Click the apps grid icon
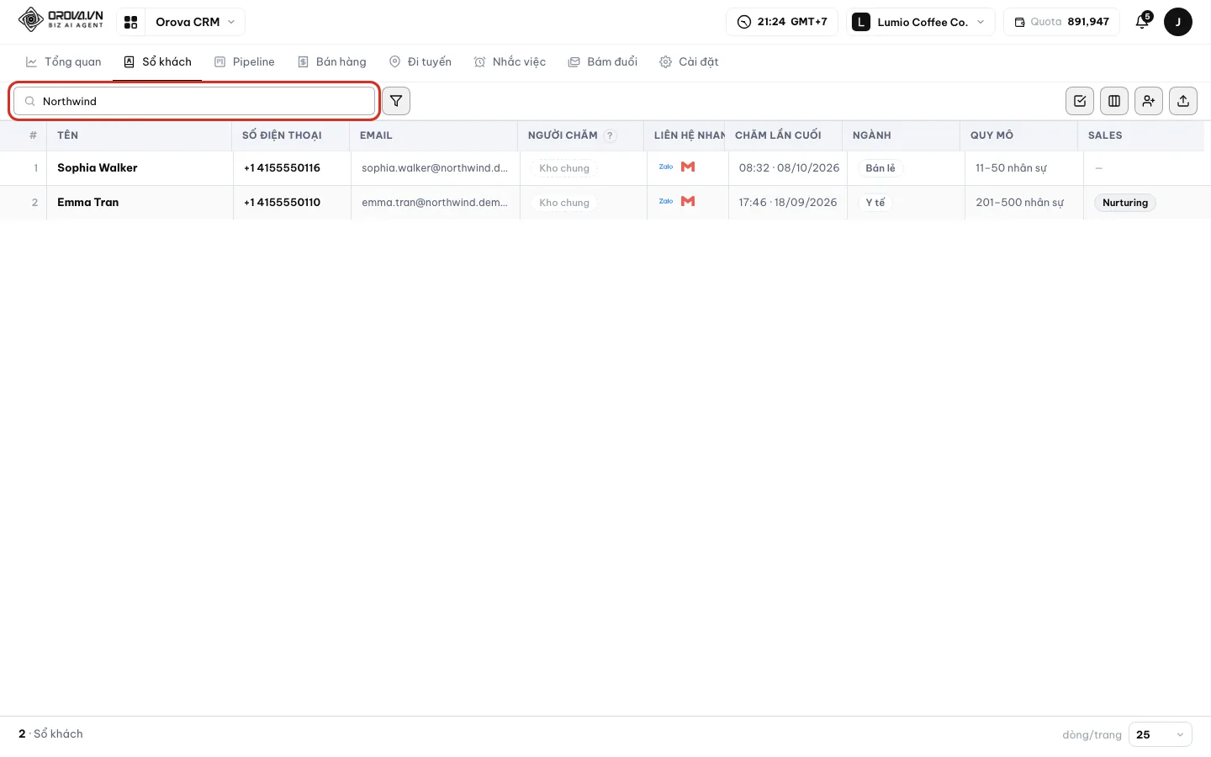1211x757 pixels. click(x=130, y=22)
